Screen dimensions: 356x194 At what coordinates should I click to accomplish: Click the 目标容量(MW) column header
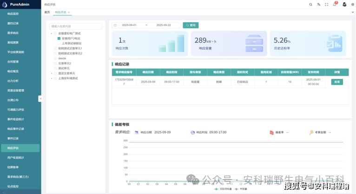(x=290, y=72)
